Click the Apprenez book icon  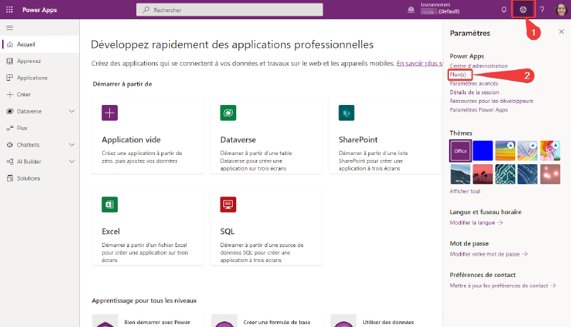click(x=10, y=61)
